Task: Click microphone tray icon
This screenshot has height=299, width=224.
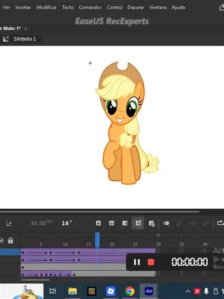Action: pos(206,292)
